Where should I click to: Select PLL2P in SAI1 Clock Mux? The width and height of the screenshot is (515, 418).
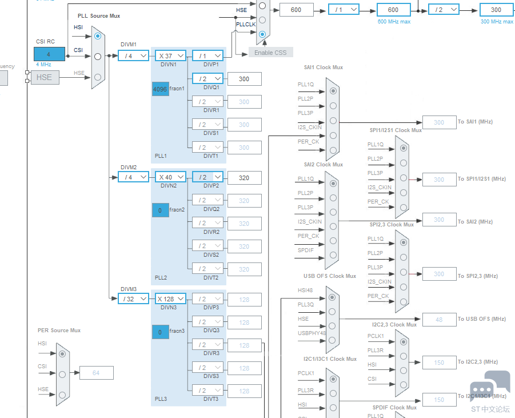point(333,106)
